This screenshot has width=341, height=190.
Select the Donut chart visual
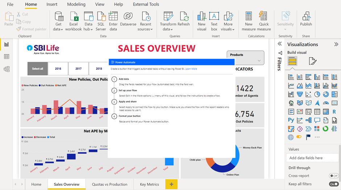click(326, 94)
